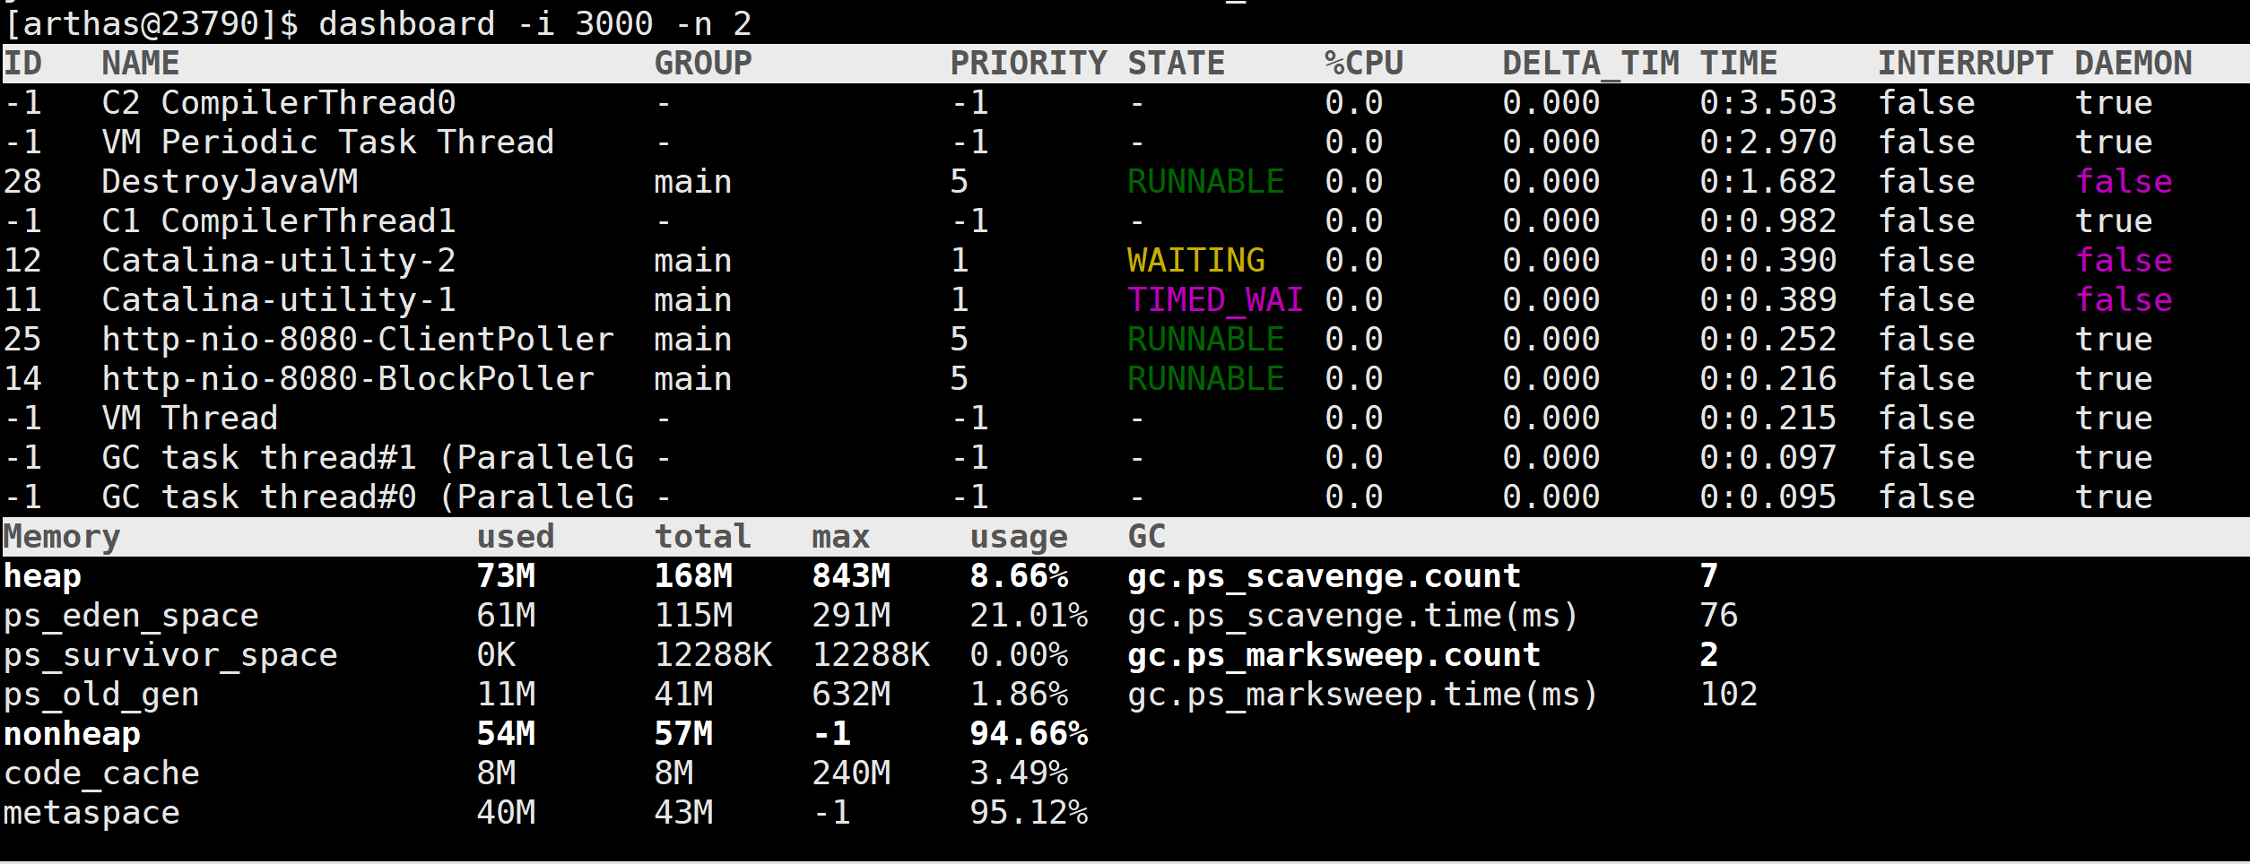The width and height of the screenshot is (2250, 864).
Task: Click the 0:3.503 time value
Action: click(x=1768, y=102)
